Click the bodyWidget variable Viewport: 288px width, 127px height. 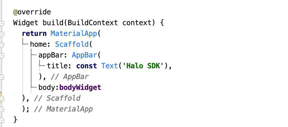[80, 87]
